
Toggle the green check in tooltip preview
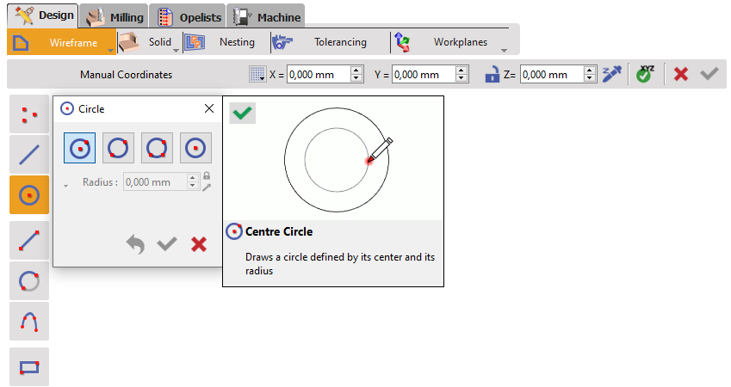pyautogui.click(x=243, y=113)
